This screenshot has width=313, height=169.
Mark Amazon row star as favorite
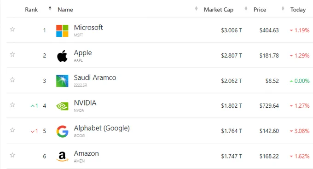click(12, 155)
